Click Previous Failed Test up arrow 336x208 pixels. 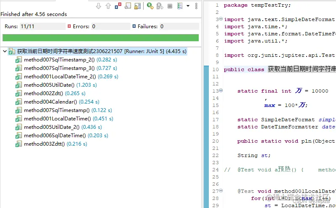(108, 6)
